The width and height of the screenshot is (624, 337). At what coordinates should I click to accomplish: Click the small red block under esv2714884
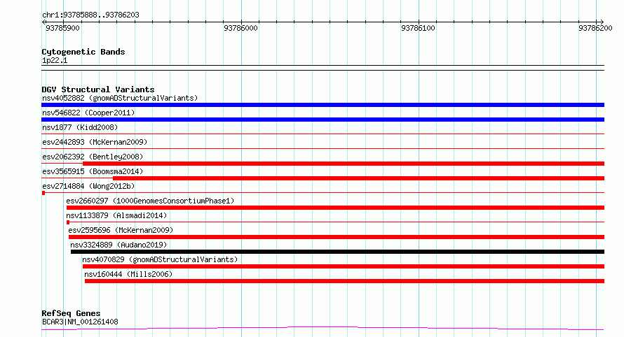coord(43,193)
